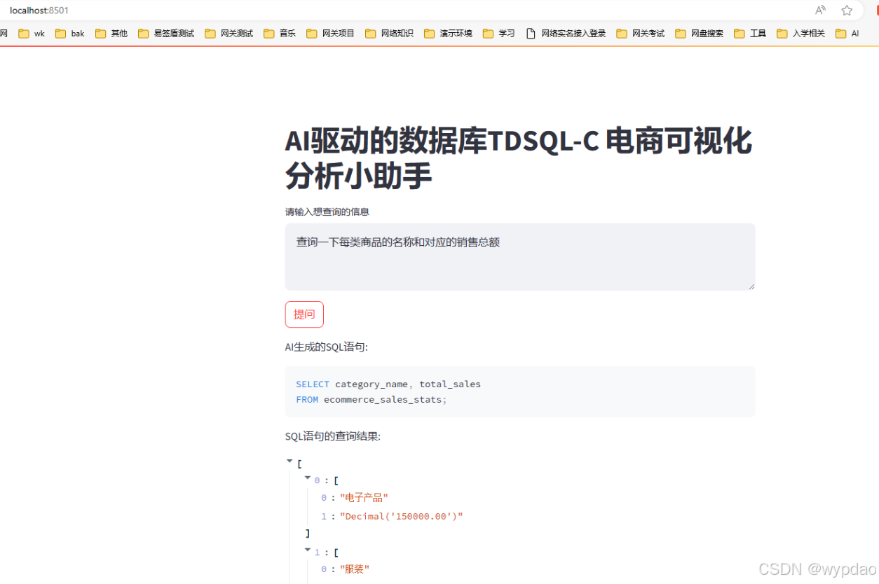The height and width of the screenshot is (584, 879).
Task: Click the Decimal('150000.00') JSON value
Action: 402,517
